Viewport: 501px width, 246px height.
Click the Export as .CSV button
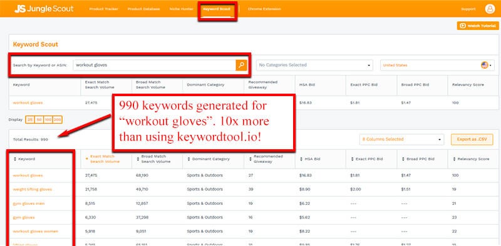[x=472, y=139]
